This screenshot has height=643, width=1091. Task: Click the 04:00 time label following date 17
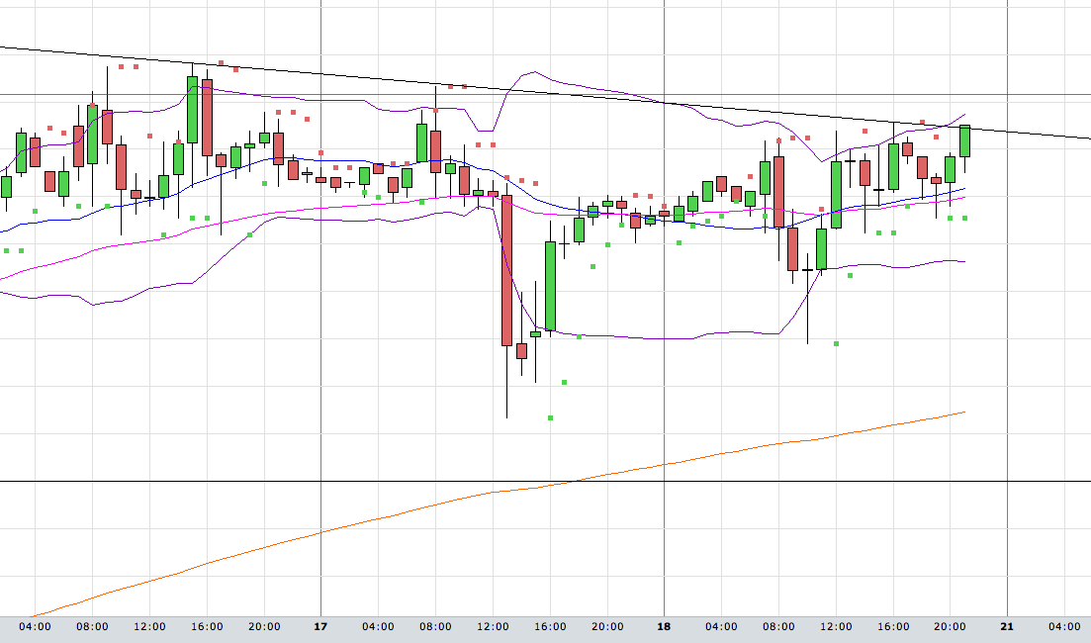coord(378,626)
